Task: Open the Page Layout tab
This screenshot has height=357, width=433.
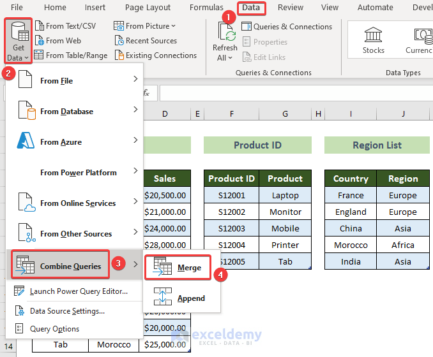Action: click(x=148, y=8)
